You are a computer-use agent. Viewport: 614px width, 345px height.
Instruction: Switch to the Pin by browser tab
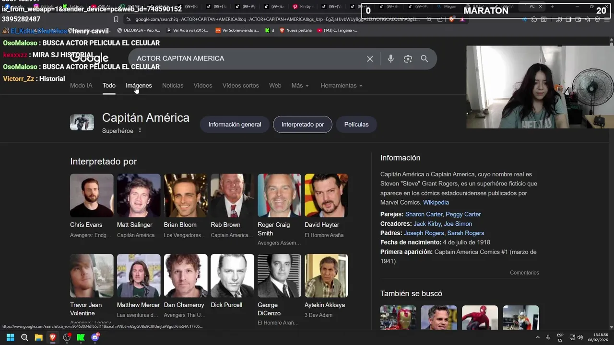click(303, 6)
